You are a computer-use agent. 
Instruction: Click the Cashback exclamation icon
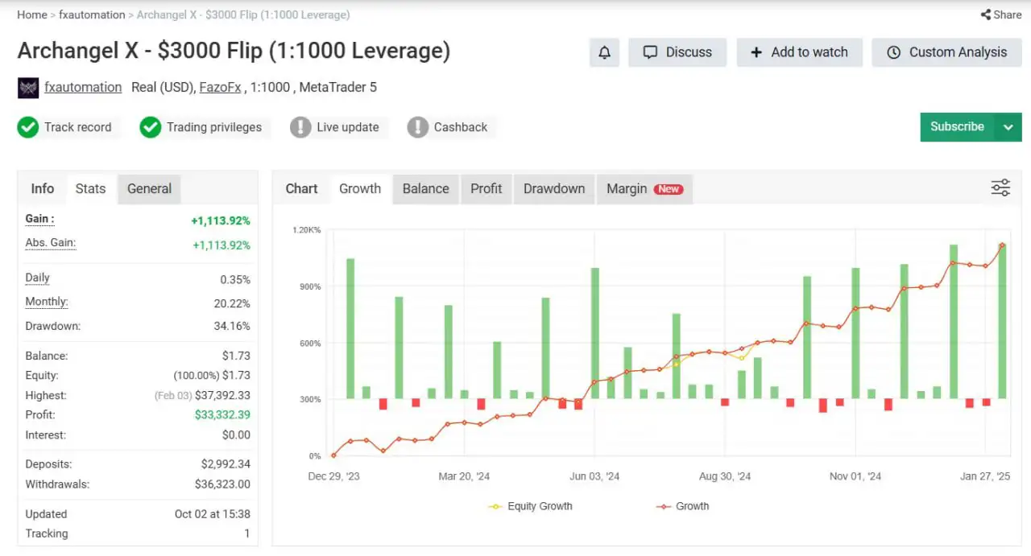(417, 127)
